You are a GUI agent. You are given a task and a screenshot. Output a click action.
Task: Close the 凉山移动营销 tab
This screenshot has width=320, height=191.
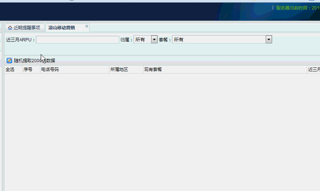point(87,26)
